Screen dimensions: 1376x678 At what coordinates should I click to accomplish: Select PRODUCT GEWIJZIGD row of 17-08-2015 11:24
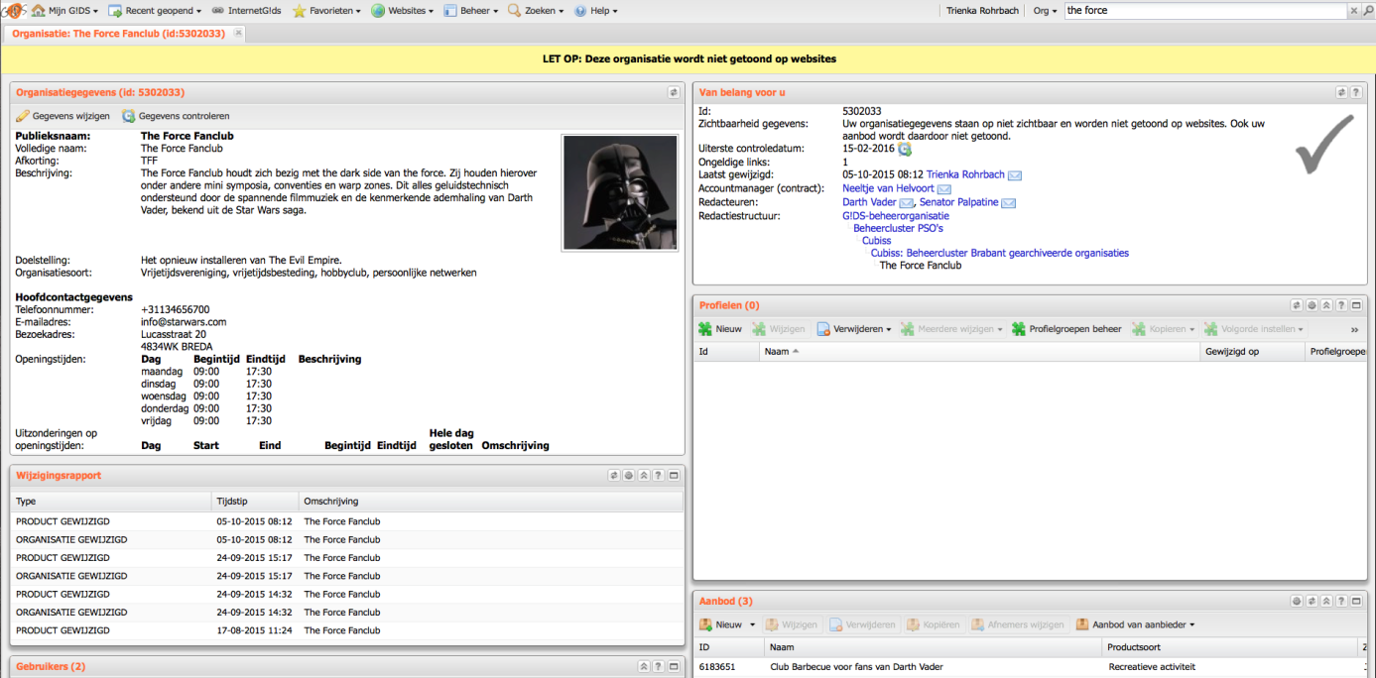click(347, 630)
